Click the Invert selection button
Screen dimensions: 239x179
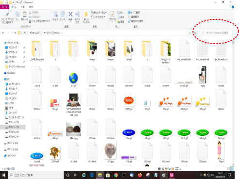click(x=136, y=21)
